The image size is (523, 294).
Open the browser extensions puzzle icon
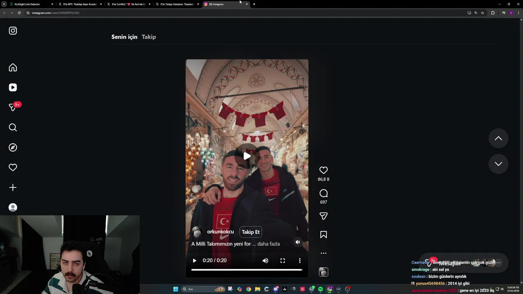(x=493, y=13)
